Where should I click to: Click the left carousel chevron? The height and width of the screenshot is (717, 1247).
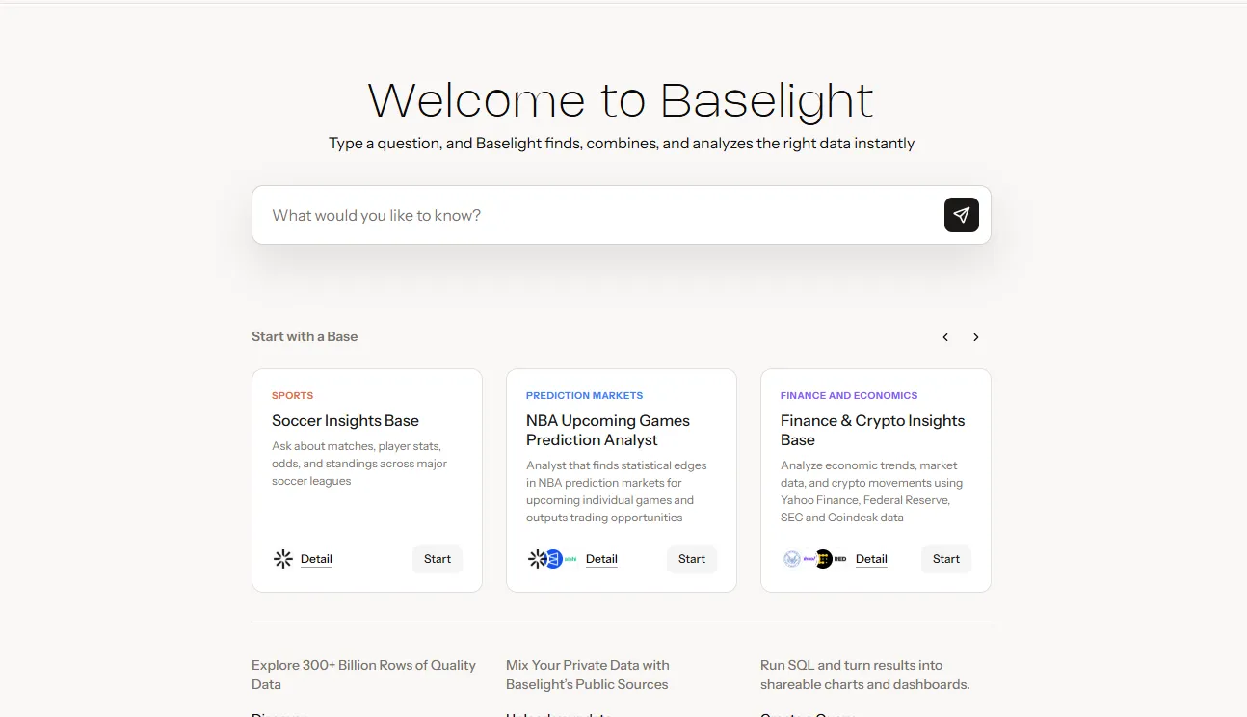[945, 336]
